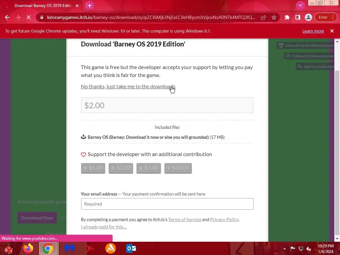Bookmark this page with the star
Screen dimensions: 340x255
point(274,17)
